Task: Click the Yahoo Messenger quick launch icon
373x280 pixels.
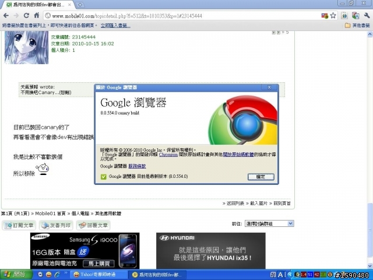Action: (x=49, y=275)
